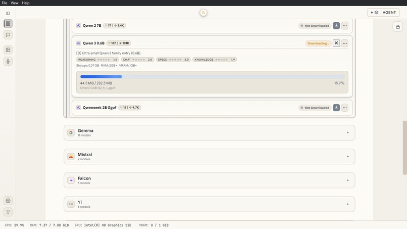Click the Qwen 3 0.6B model icon
The height and width of the screenshot is (229, 407).
pyautogui.click(x=78, y=43)
